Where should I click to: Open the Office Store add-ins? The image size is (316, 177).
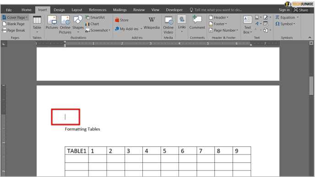point(122,20)
